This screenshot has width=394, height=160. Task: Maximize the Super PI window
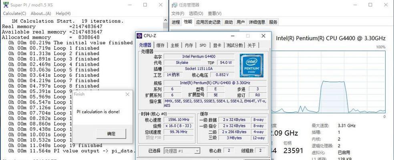tap(145, 5)
